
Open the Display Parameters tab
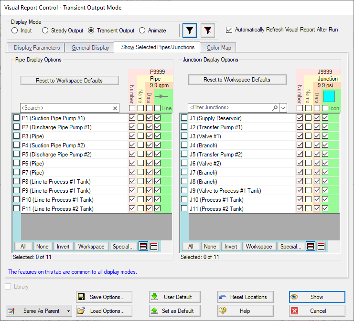(36, 48)
